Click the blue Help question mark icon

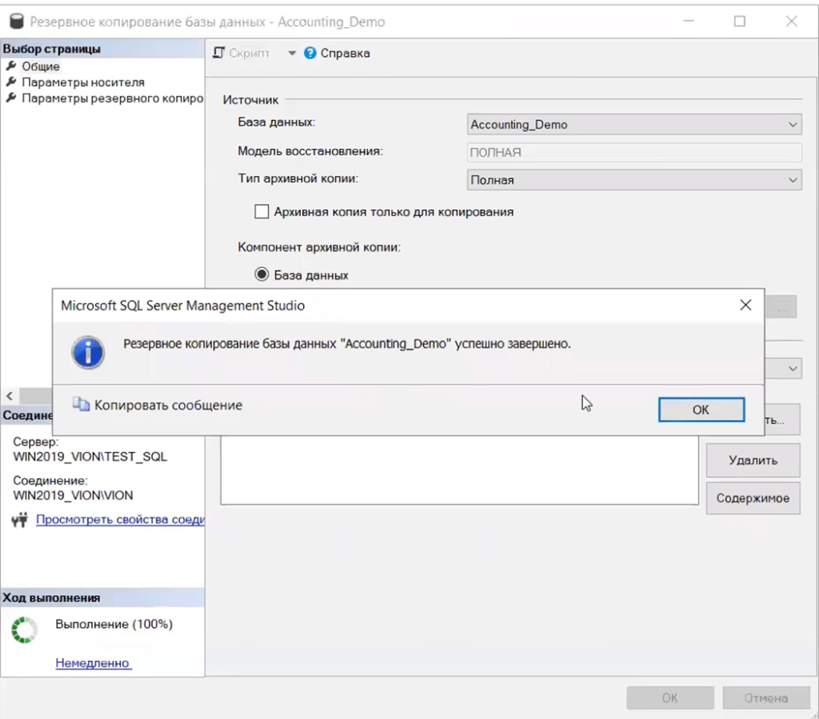point(310,53)
